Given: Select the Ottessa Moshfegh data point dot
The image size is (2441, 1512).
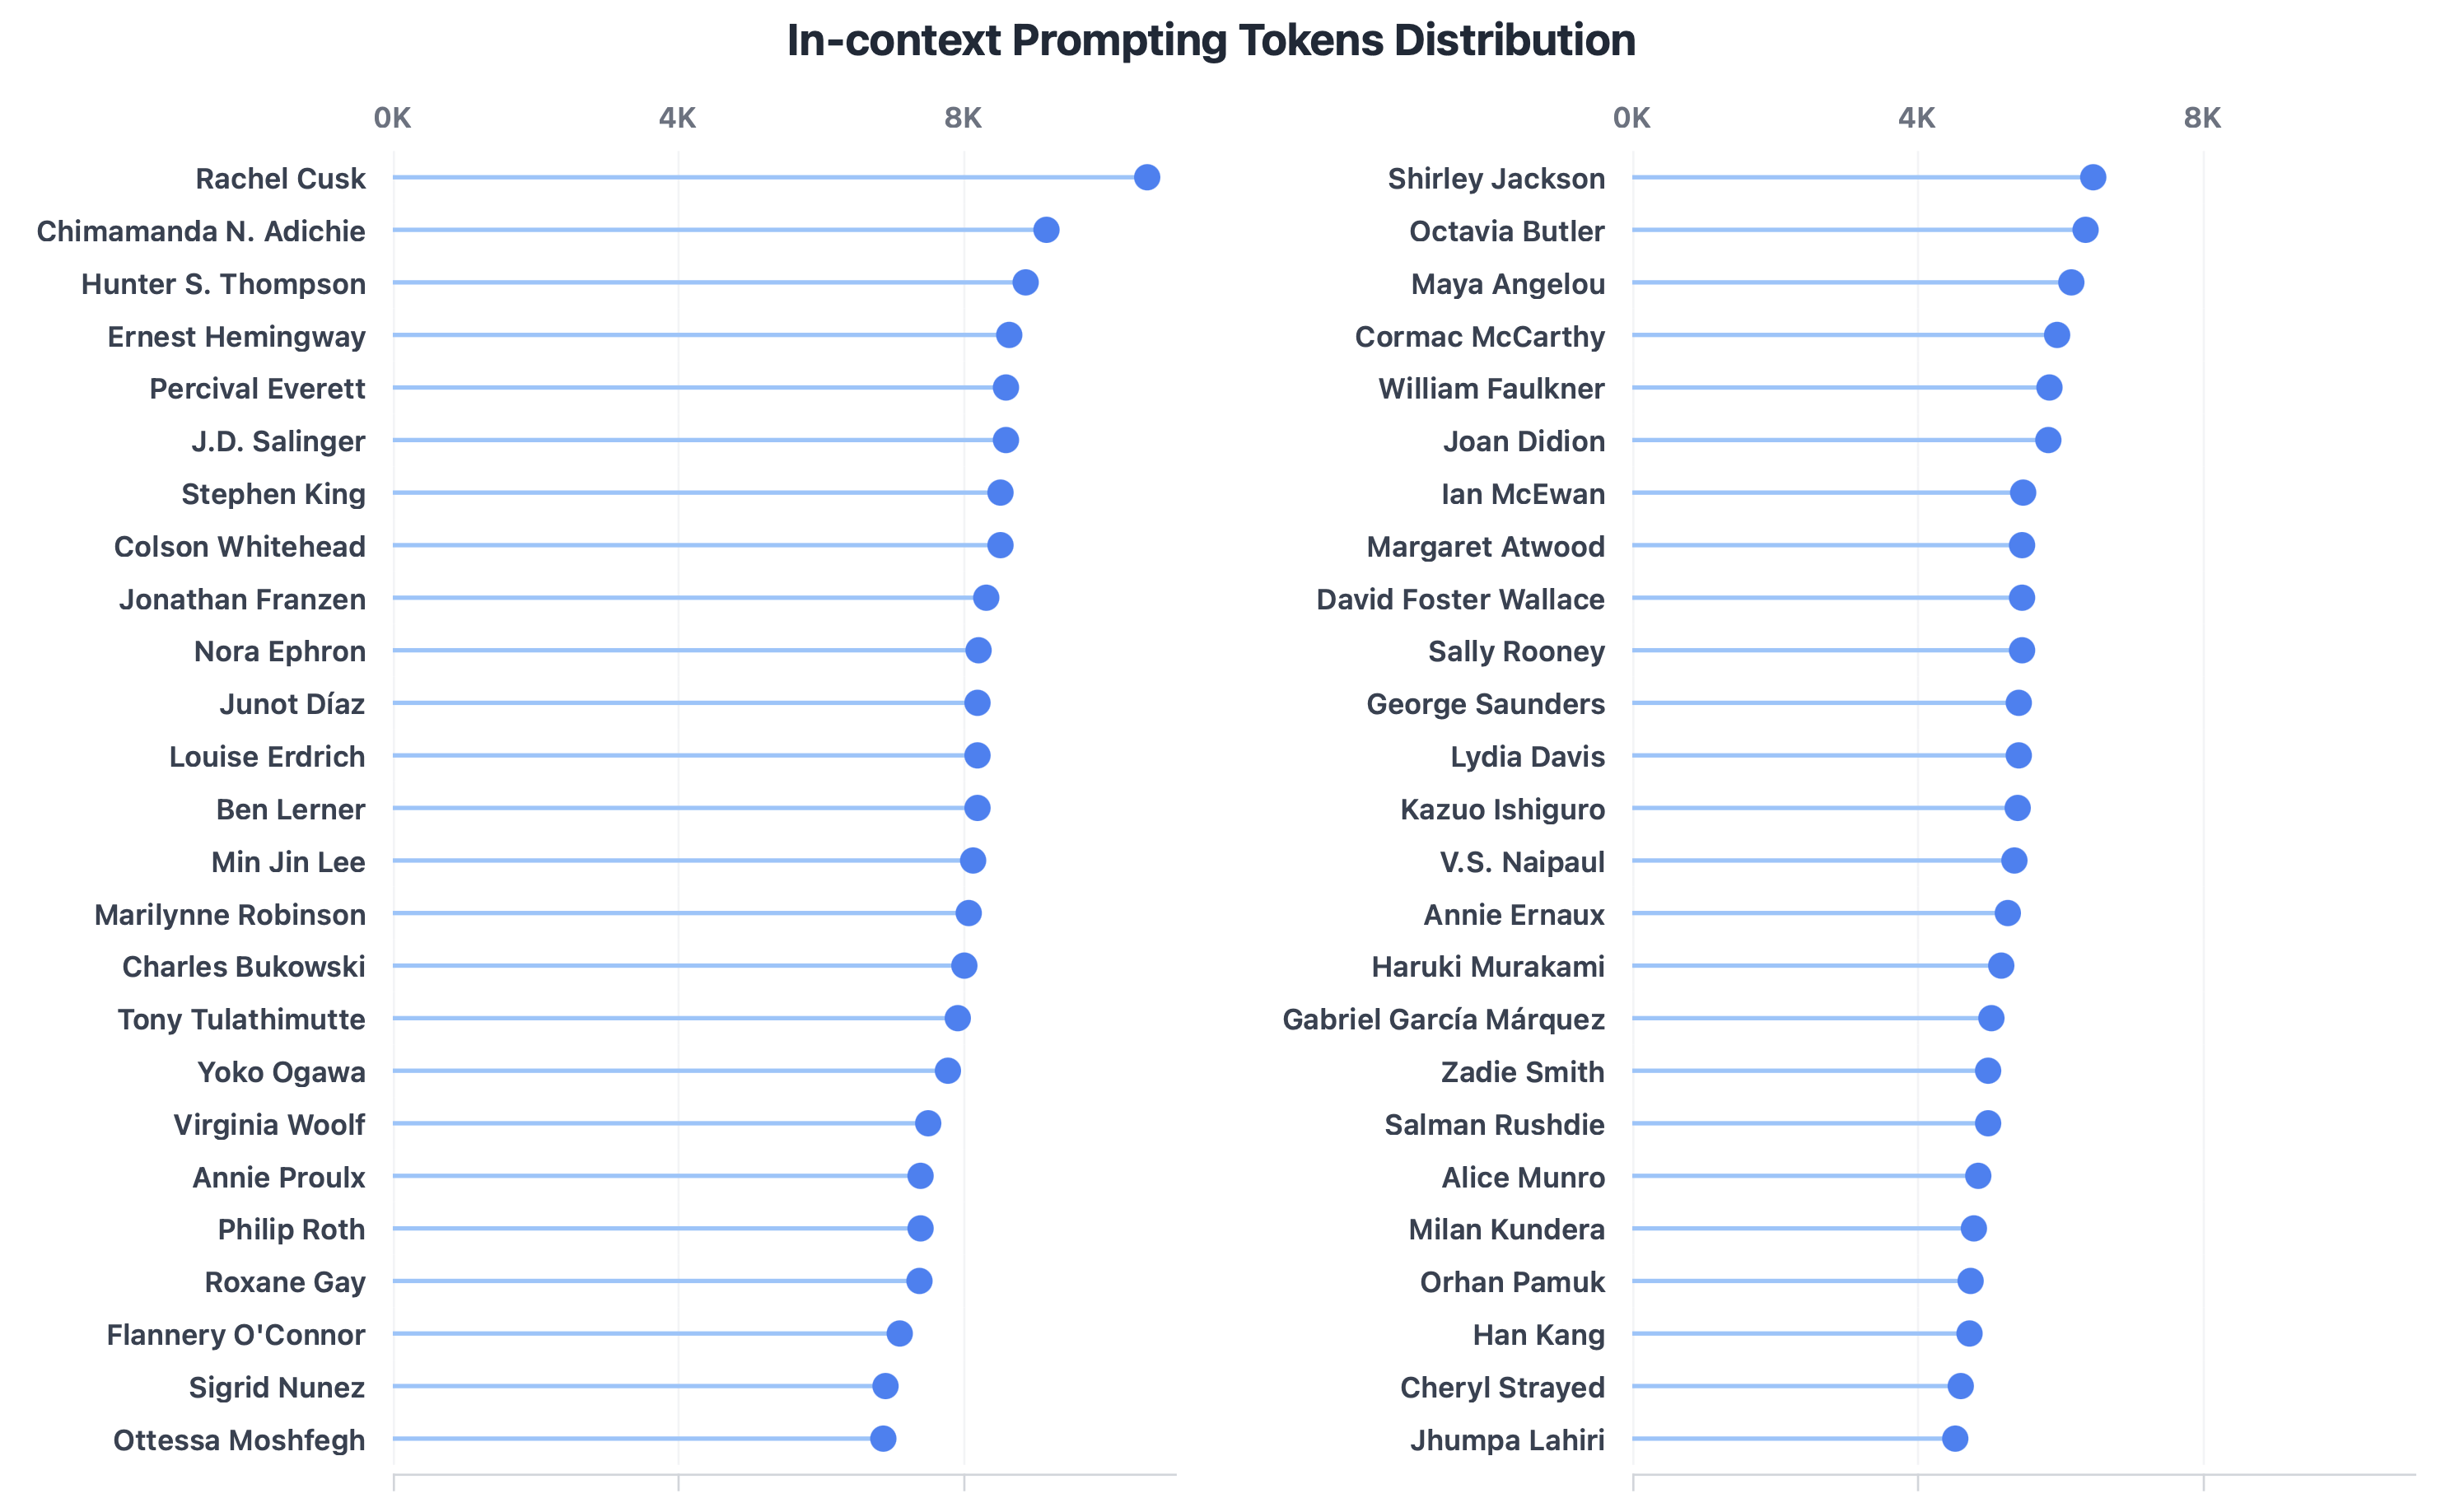Looking at the screenshot, I should tap(882, 1438).
